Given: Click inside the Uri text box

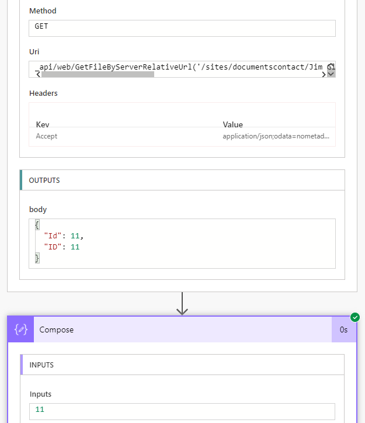Looking at the screenshot, I should point(175,67).
